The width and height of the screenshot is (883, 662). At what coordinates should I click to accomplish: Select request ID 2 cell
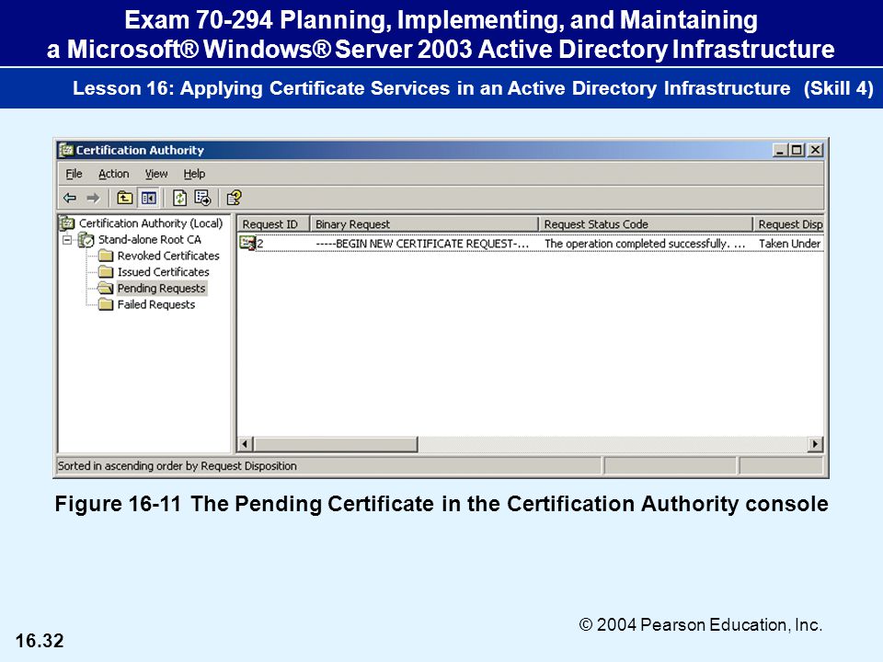click(260, 244)
